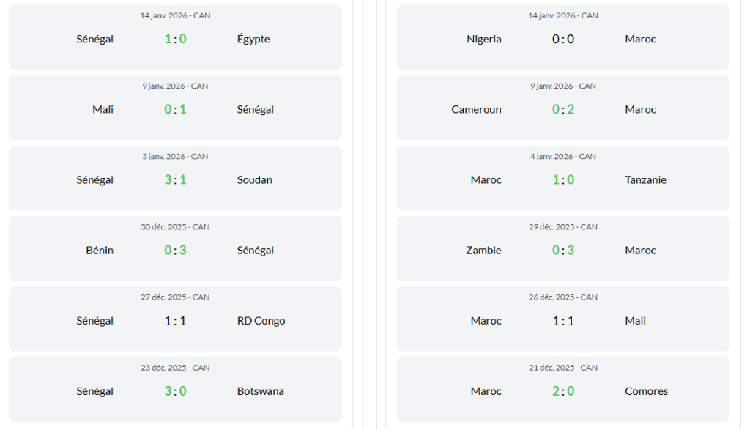750x430 pixels.
Task: Click the Zambie team name
Action: [483, 250]
